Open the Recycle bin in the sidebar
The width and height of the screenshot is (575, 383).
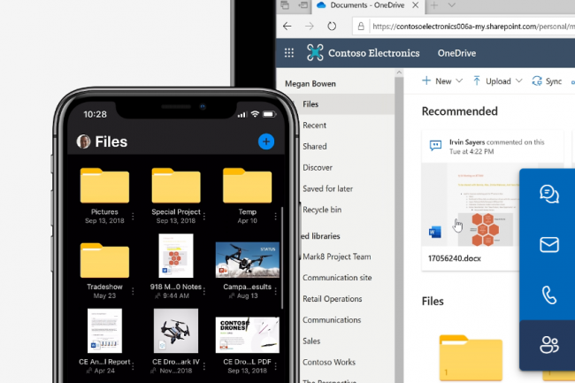click(x=322, y=210)
